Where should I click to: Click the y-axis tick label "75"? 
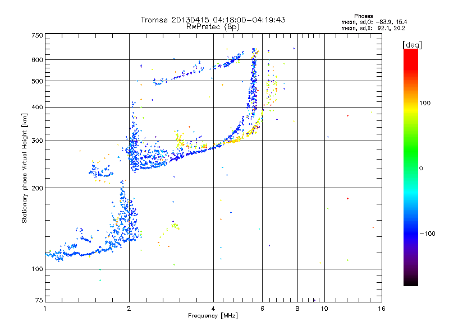click(x=39, y=300)
